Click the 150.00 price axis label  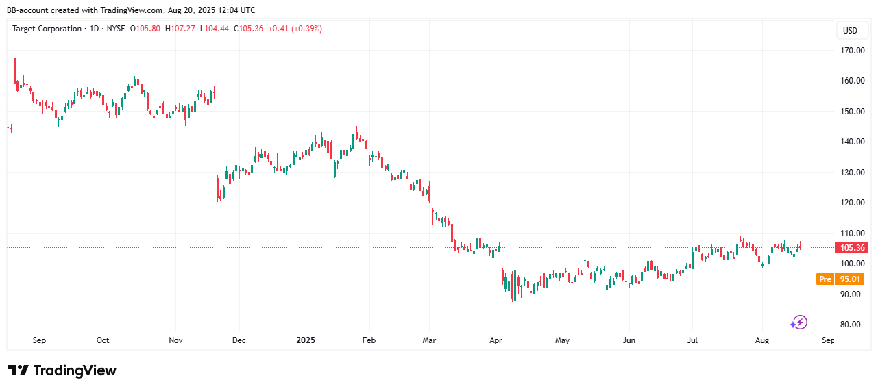coord(852,111)
